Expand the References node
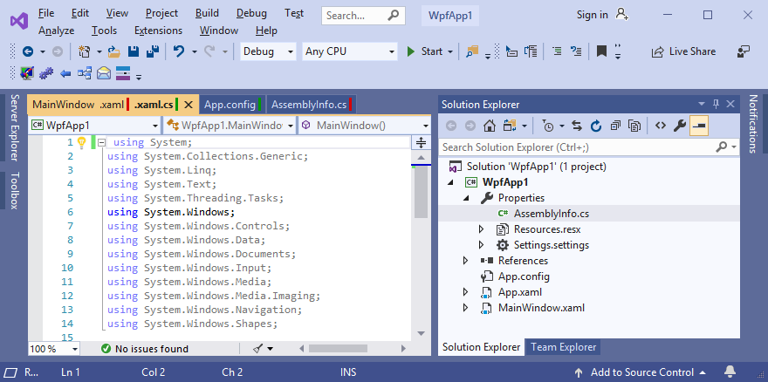 [466, 261]
